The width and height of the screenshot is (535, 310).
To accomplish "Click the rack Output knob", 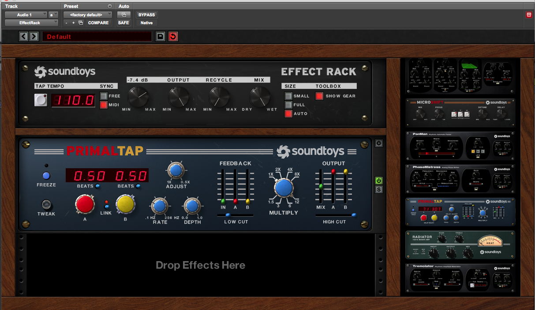I will pos(178,97).
